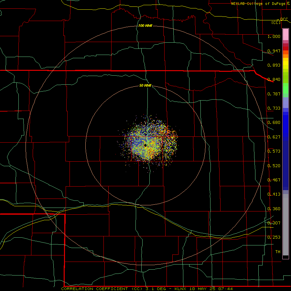
Task: Pick the lavender colorbar segment near 0.733
Action: (x=286, y=102)
